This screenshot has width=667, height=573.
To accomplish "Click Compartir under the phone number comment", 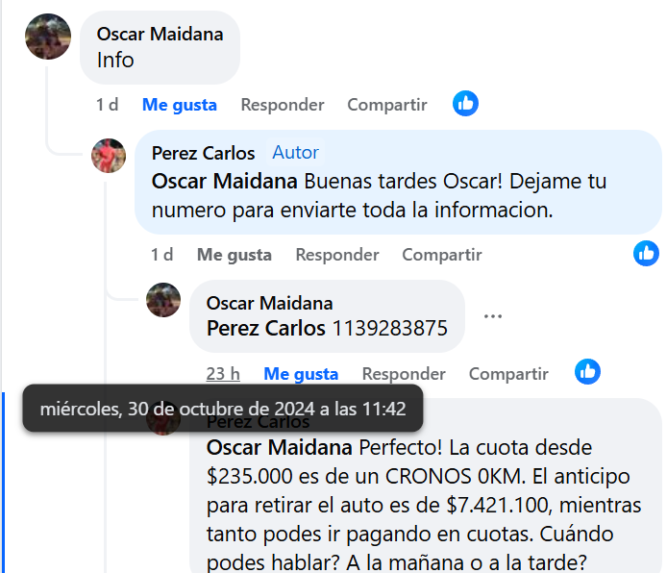I will 508,374.
